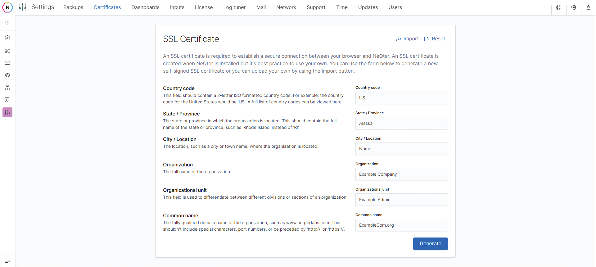
Task: Open the License tab
Action: tap(204, 7)
